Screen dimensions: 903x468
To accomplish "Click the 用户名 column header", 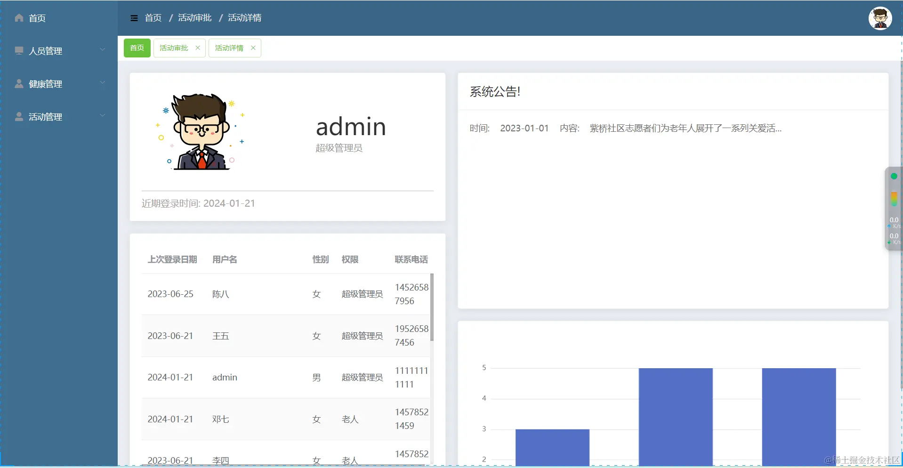I will click(225, 259).
